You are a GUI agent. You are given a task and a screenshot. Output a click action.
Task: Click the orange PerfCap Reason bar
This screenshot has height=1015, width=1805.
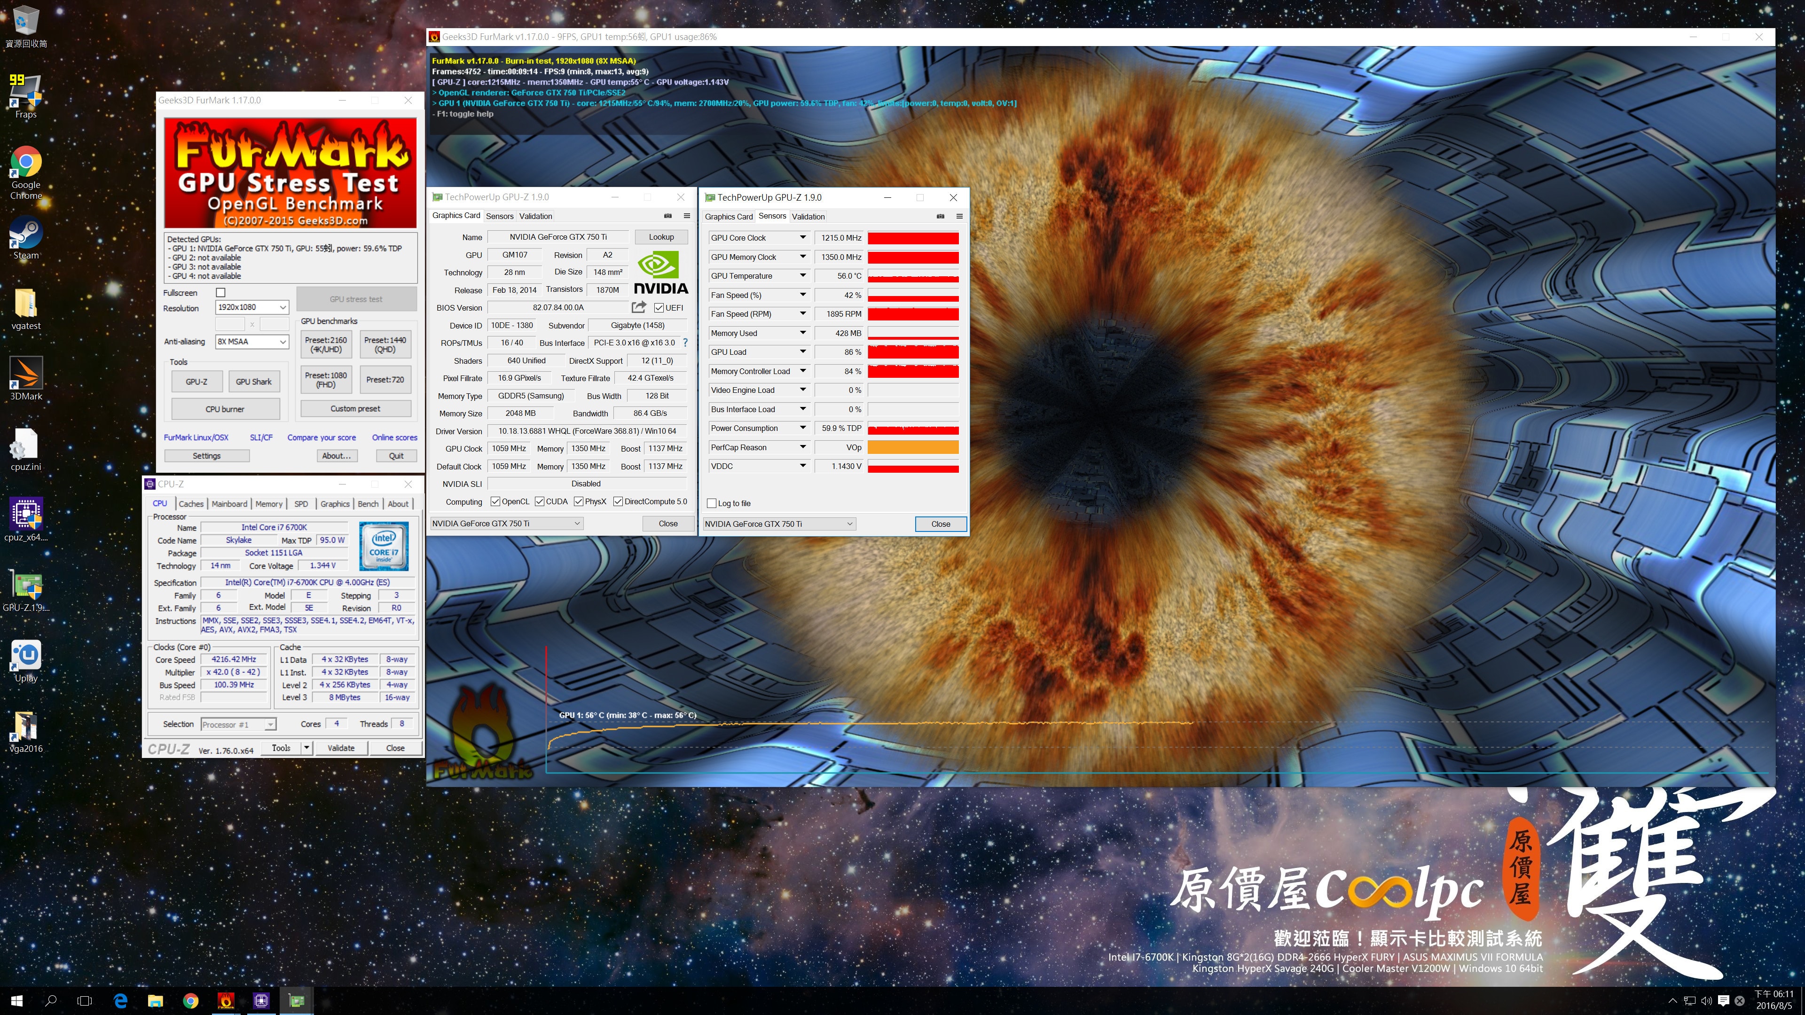913,447
